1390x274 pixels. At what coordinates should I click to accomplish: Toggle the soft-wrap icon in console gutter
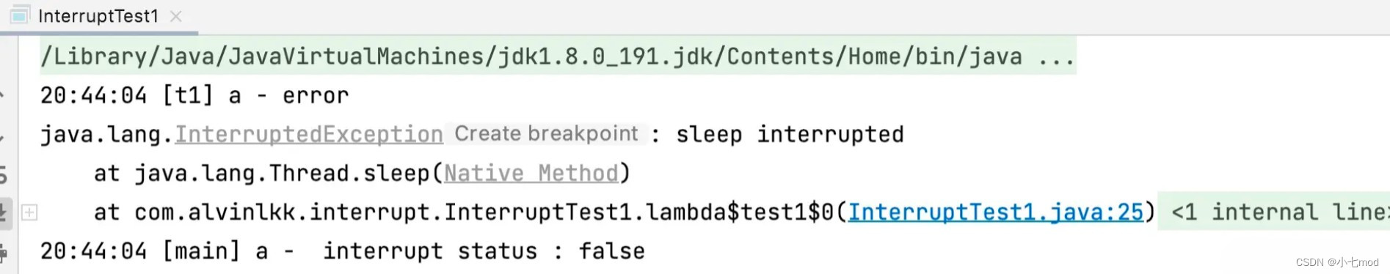click(x=4, y=174)
